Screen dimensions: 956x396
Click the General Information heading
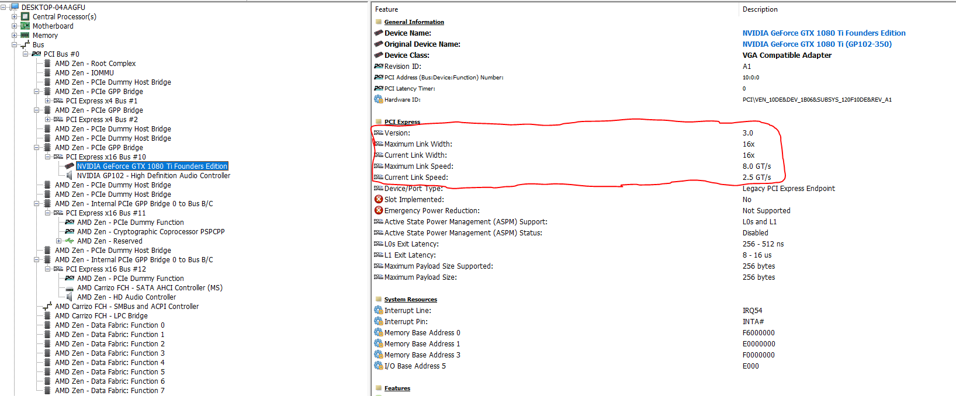point(414,22)
